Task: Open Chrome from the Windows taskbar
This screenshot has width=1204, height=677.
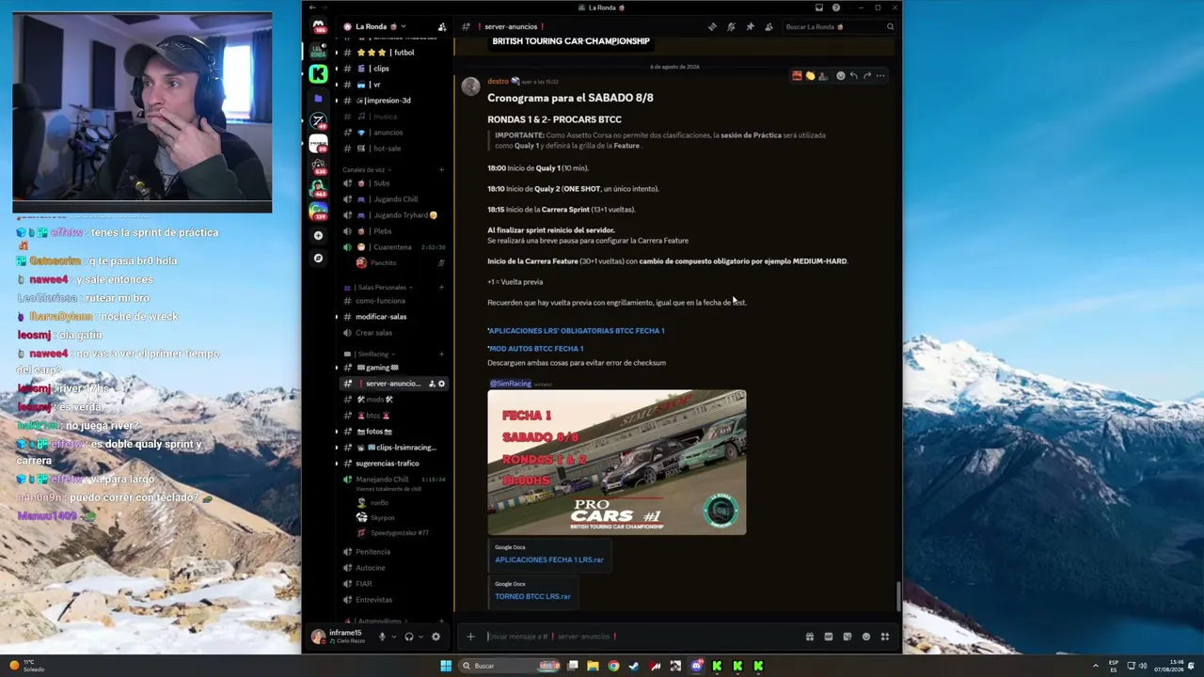Action: pyautogui.click(x=613, y=666)
